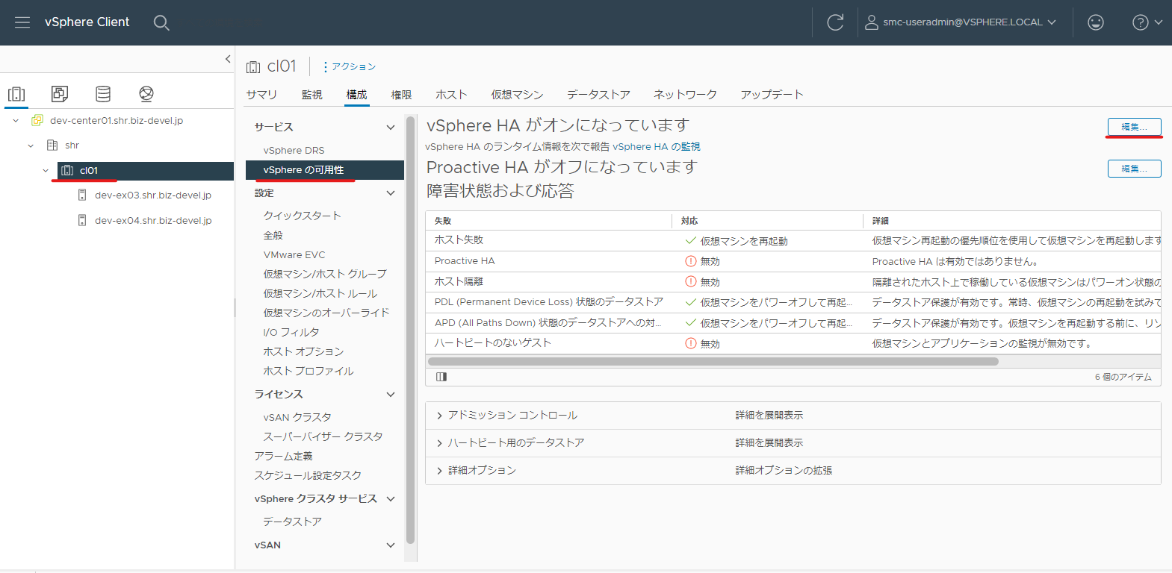Click 編集 button for vSphere HA
This screenshot has width=1172, height=573.
point(1134,127)
